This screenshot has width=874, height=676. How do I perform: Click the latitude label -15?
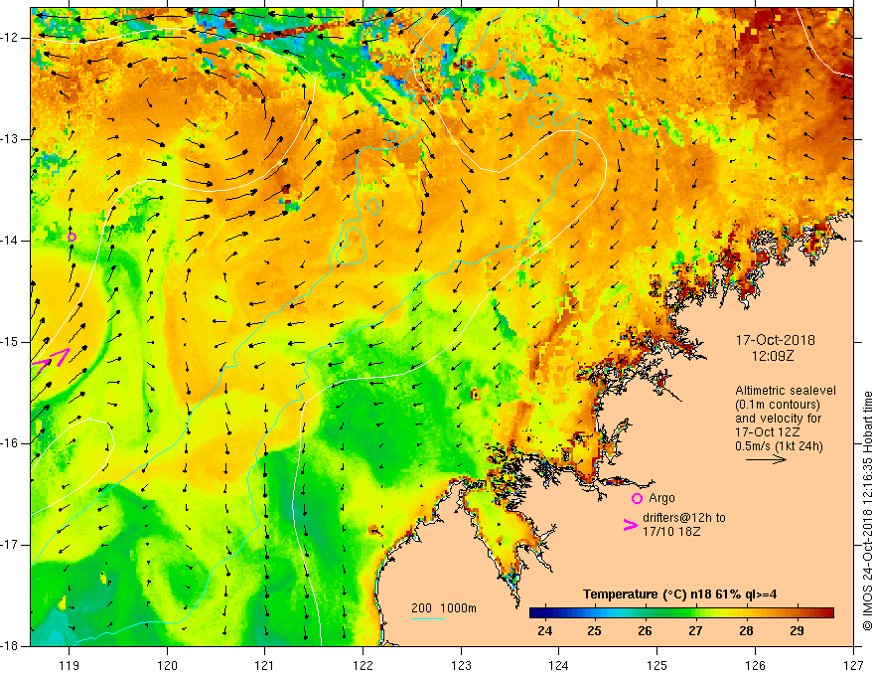(10, 342)
